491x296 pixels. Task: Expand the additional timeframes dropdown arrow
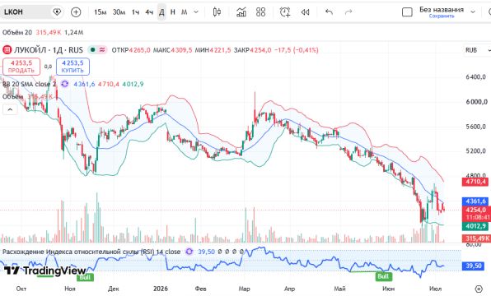(196, 12)
